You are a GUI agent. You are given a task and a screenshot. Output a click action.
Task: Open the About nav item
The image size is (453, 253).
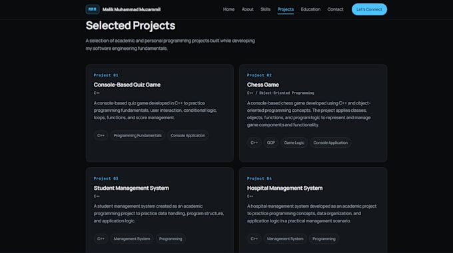tap(247, 9)
